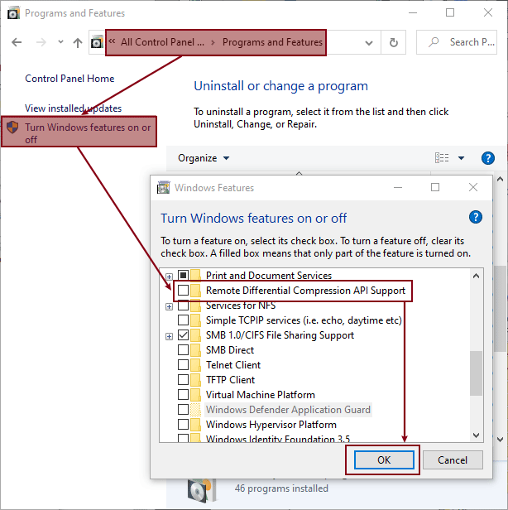Open View installed updates link

73,108
